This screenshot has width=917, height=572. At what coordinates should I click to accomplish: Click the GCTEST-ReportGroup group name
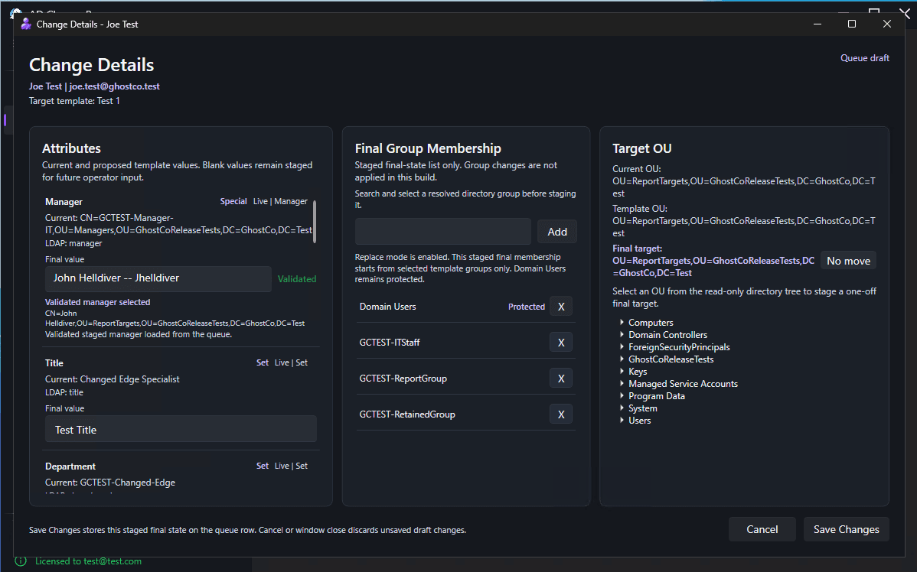coord(403,379)
